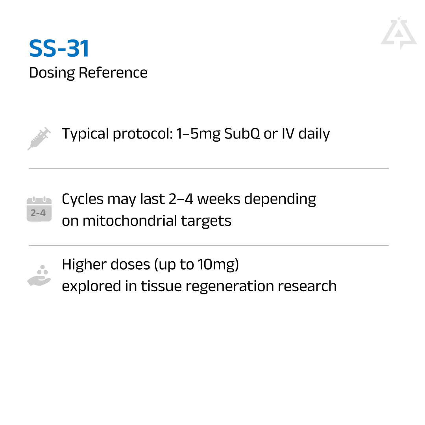The width and height of the screenshot is (425, 425).
Task: Click the syringe icon
Action: click(x=39, y=139)
